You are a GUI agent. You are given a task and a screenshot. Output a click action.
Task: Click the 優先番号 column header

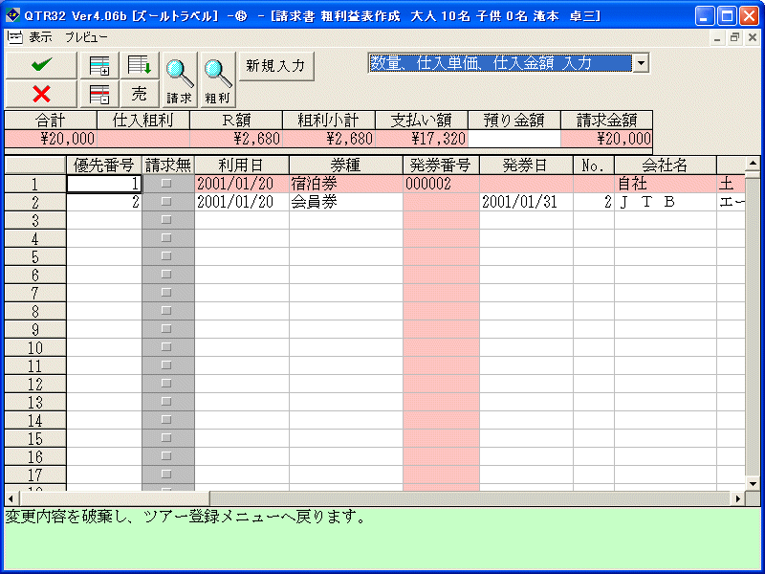[x=104, y=166]
